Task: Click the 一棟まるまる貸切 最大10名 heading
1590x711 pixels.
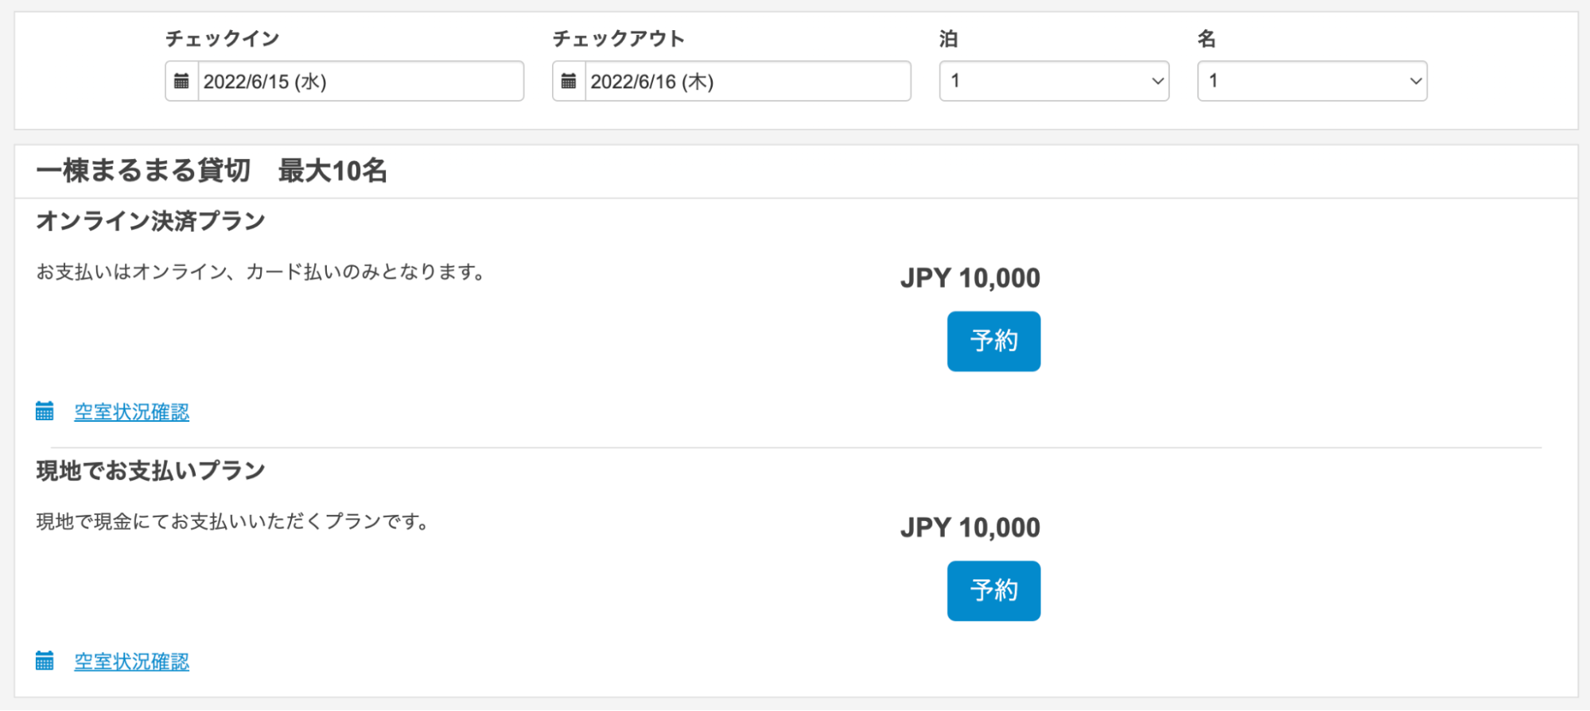Action: 212,171
